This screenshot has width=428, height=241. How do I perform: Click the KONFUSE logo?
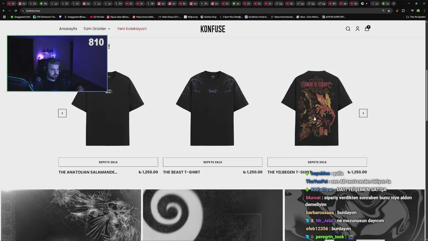point(213,29)
